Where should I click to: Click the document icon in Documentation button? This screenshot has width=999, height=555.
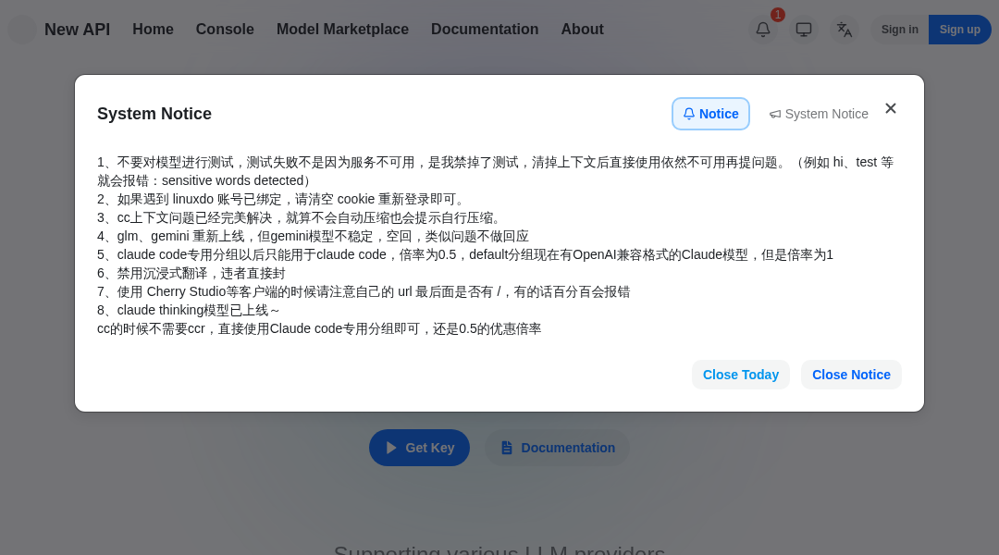[506, 448]
